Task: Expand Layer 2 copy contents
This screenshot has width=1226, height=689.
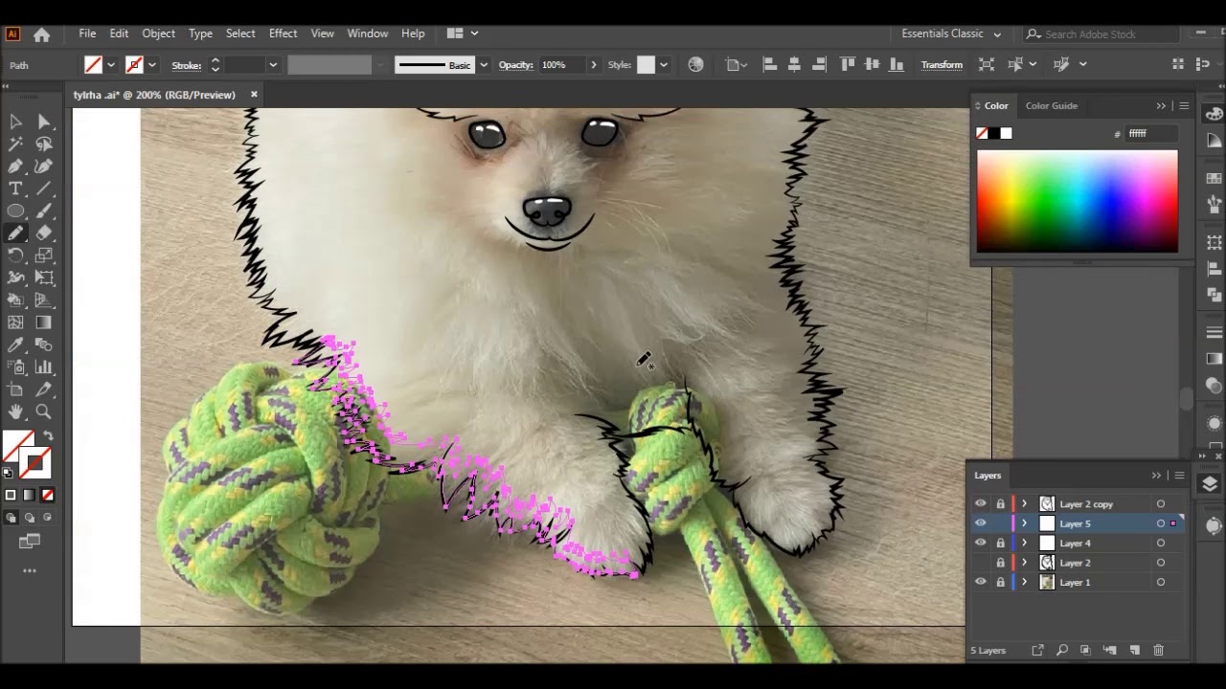Action: 1024,504
